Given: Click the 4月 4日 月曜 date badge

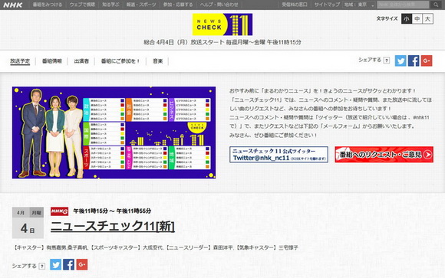Looking at the screenshot, I should [x=28, y=222].
